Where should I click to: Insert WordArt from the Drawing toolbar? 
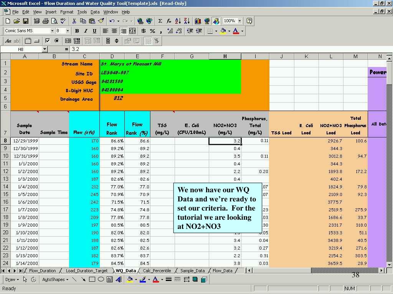coord(119,279)
